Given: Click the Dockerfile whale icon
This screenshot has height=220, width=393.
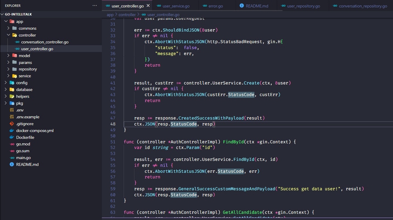Looking at the screenshot, I should pos(12,138).
